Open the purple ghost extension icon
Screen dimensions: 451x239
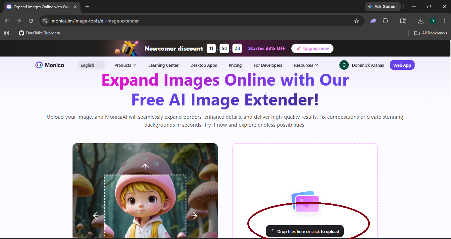pyautogui.click(x=373, y=21)
